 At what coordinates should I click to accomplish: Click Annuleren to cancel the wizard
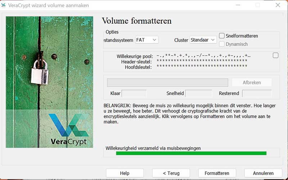point(263,173)
